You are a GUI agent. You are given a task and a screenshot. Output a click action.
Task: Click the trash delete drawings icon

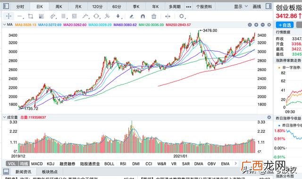154,16
